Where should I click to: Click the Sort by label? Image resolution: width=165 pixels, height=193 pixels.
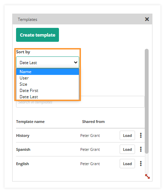coord(23,52)
